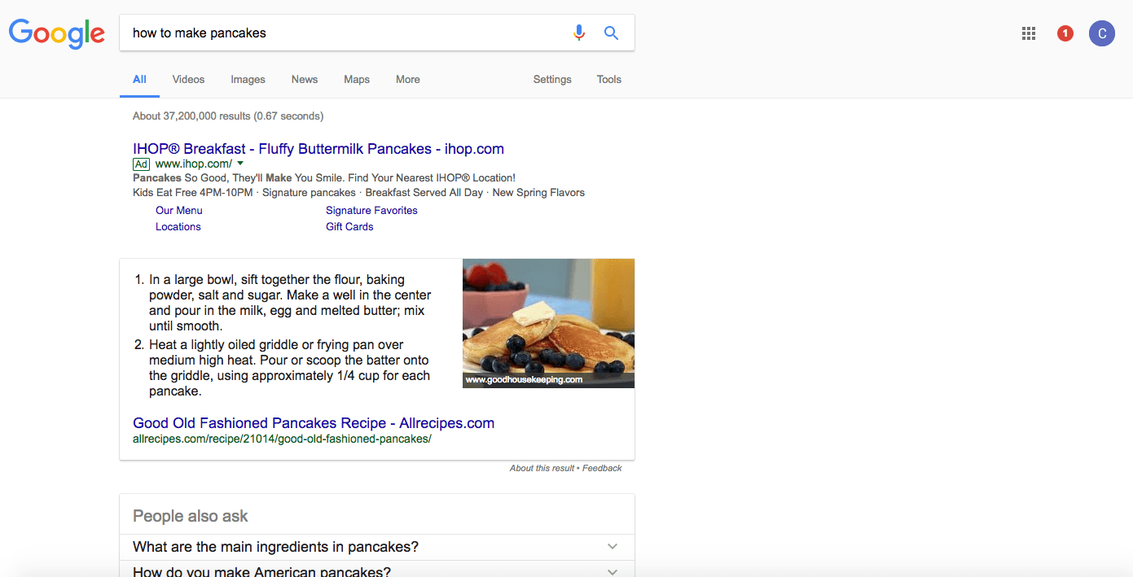Open the red notifications badge
Image resolution: width=1133 pixels, height=577 pixels.
tap(1065, 33)
